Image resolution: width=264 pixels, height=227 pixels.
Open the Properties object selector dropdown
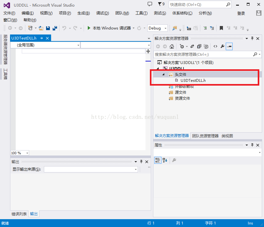tap(260, 152)
